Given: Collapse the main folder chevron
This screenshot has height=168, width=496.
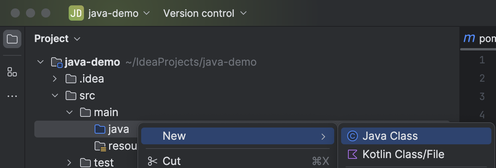Looking at the screenshot, I should [x=69, y=112].
